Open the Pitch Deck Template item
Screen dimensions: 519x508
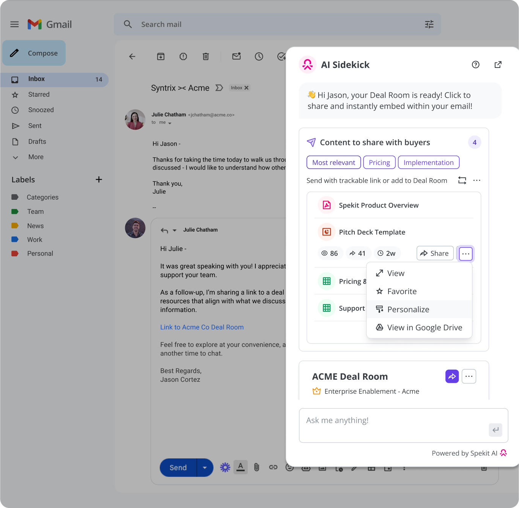click(x=372, y=232)
